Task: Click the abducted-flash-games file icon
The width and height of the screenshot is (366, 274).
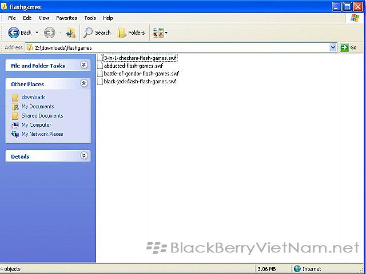Action: click(100, 66)
